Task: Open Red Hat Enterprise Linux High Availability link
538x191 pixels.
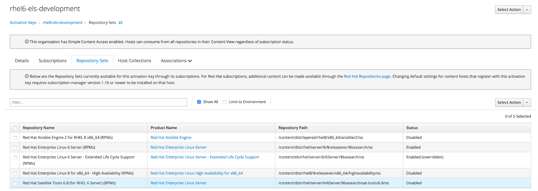Action: 196,173
